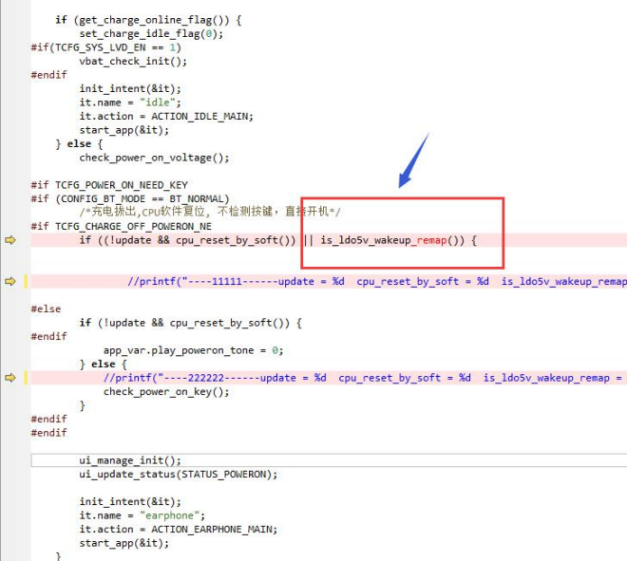The height and width of the screenshot is (561, 627).
Task: Click 'it.action = ACTION_IDLE_MAIN;' line
Action: tap(166, 116)
